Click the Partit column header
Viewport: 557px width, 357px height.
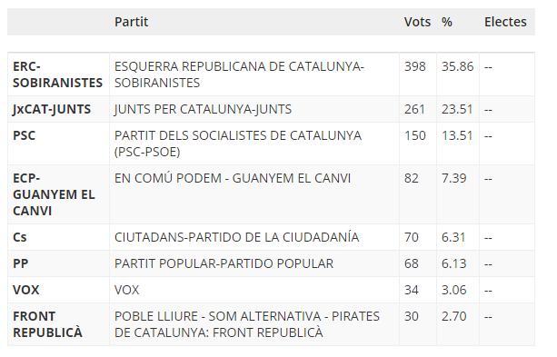tap(131, 22)
